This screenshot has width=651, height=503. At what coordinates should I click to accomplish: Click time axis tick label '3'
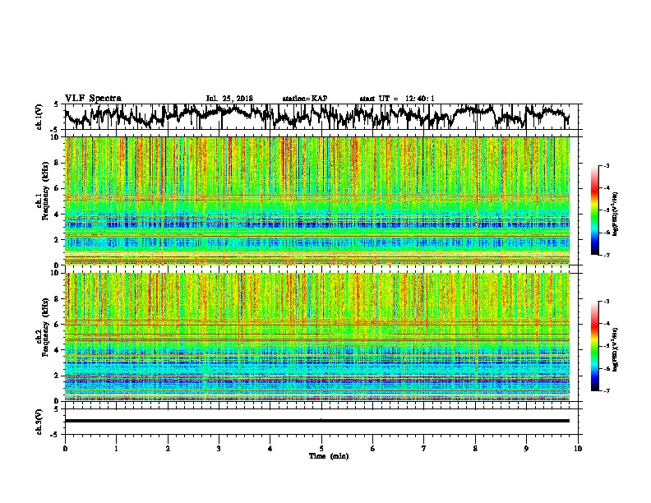(x=219, y=449)
